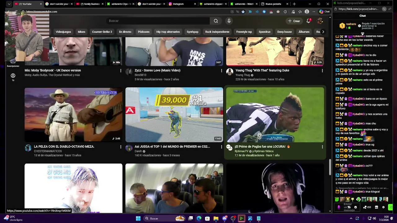Screen dimensions: 397x223
Task: Select the Mixes filter chip
Action: pyautogui.click(x=82, y=32)
